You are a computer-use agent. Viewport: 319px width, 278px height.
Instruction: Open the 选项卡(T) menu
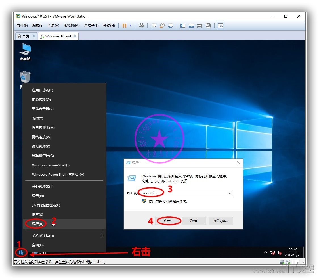point(91,26)
